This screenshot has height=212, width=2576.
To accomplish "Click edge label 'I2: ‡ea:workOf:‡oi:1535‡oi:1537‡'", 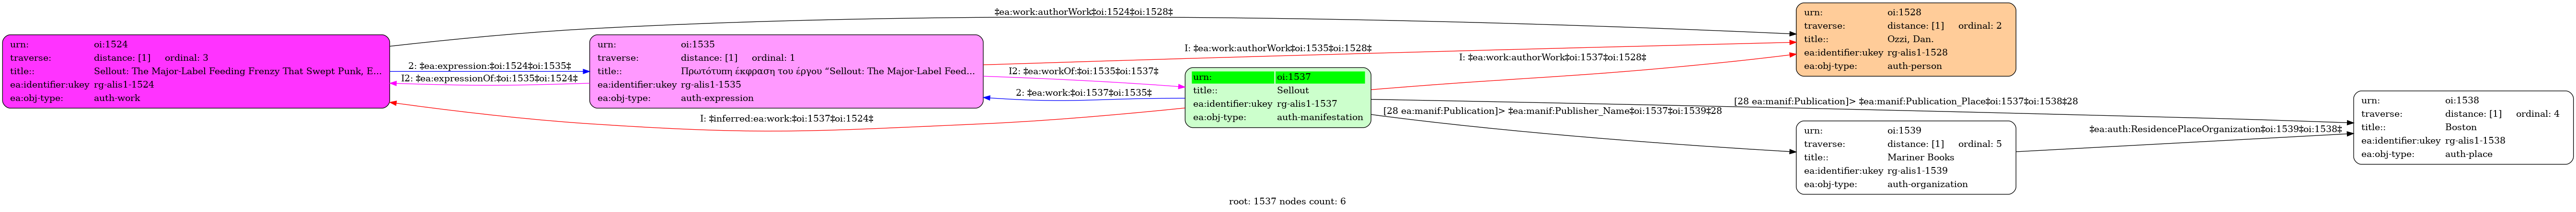I will [x=1083, y=71].
